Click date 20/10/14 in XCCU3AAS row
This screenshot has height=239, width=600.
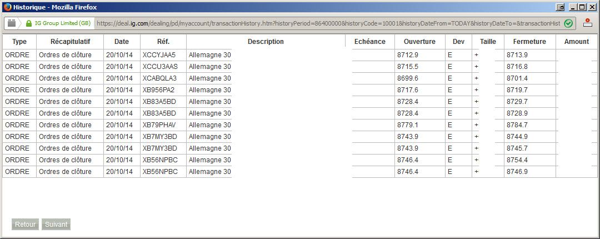click(x=119, y=67)
